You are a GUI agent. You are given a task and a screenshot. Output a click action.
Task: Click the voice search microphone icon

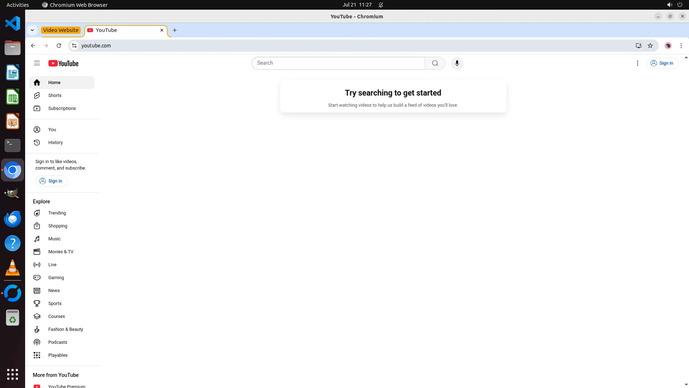[x=457, y=63]
